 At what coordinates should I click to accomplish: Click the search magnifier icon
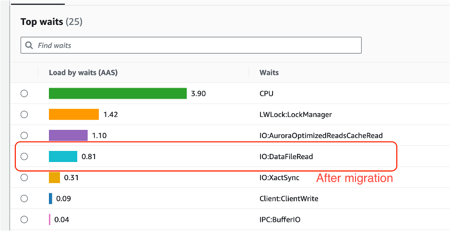[x=29, y=46]
